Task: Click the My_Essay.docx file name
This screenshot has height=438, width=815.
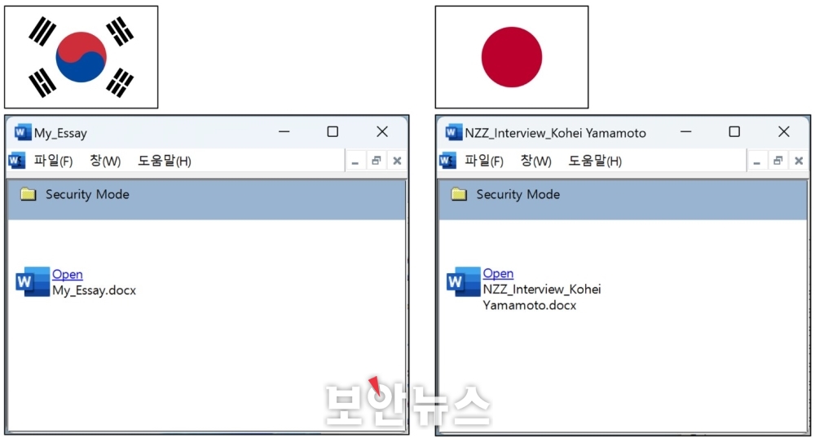Action: click(x=94, y=290)
